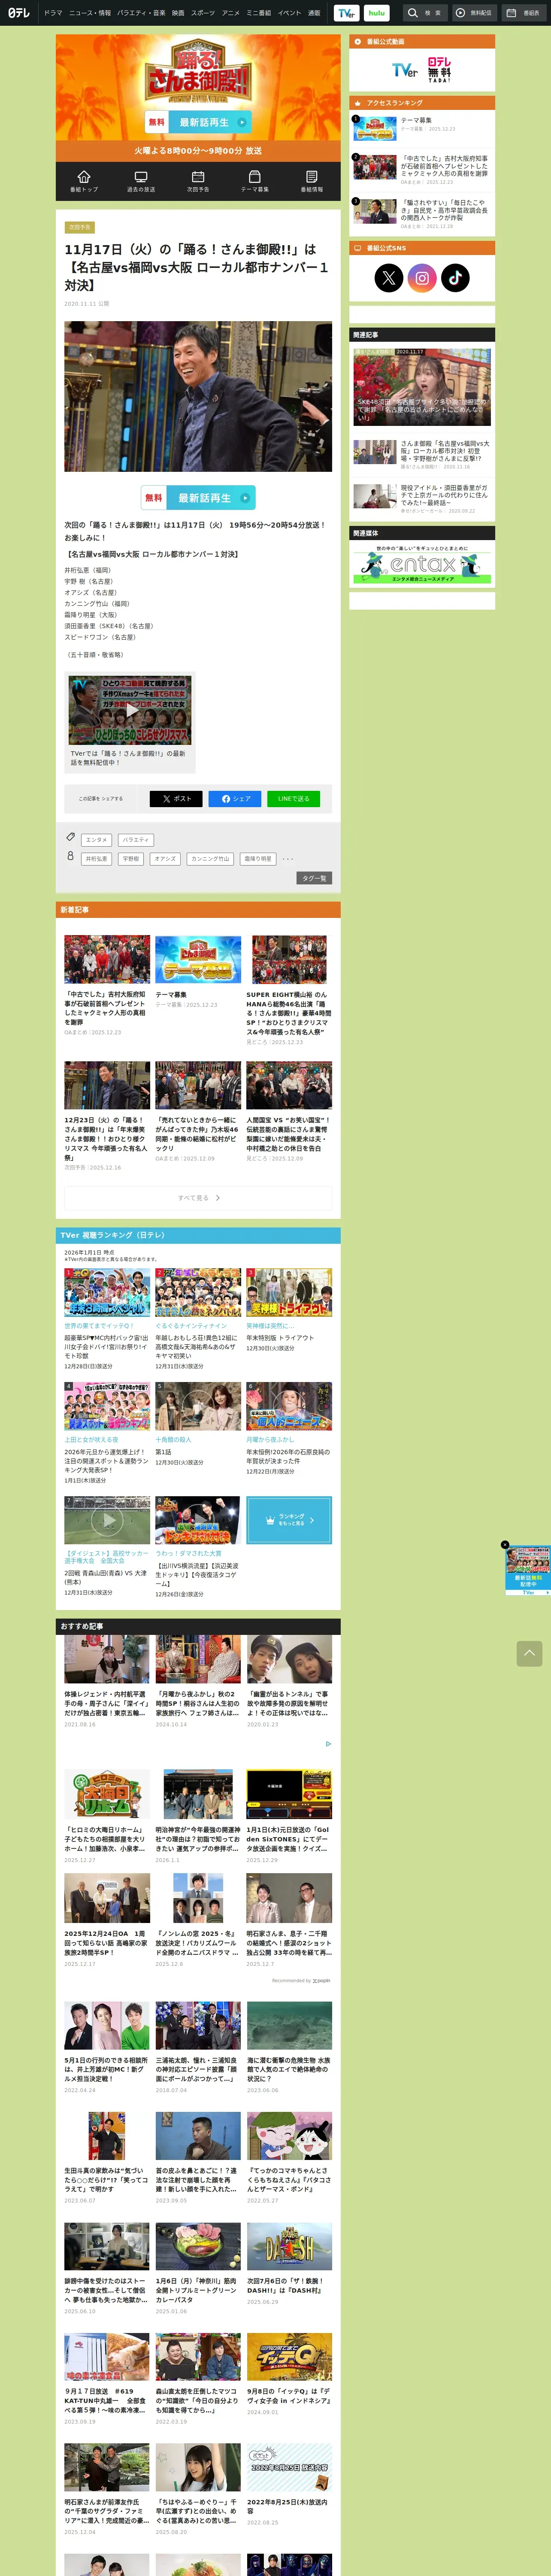The image size is (551, 2576).
Task: Open the 上田と女が吠える夜 ranking video
Action: point(107,1406)
